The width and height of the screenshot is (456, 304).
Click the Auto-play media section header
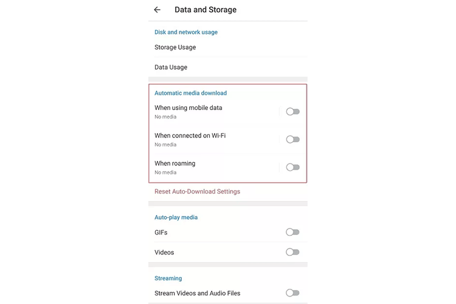[176, 217]
